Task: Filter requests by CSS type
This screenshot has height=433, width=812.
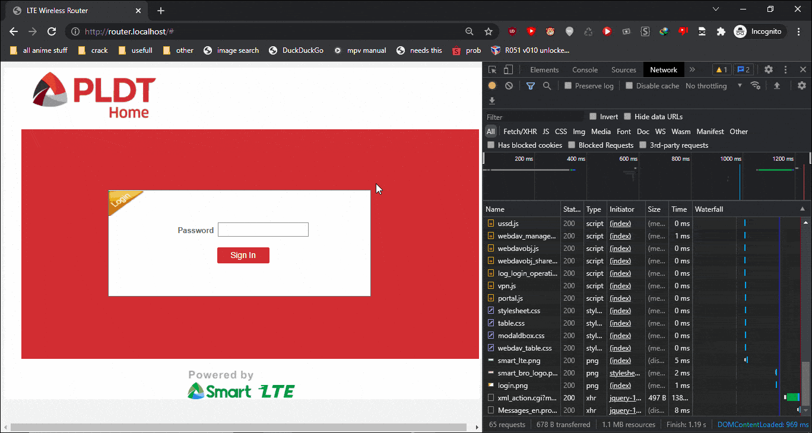Action: [561, 132]
